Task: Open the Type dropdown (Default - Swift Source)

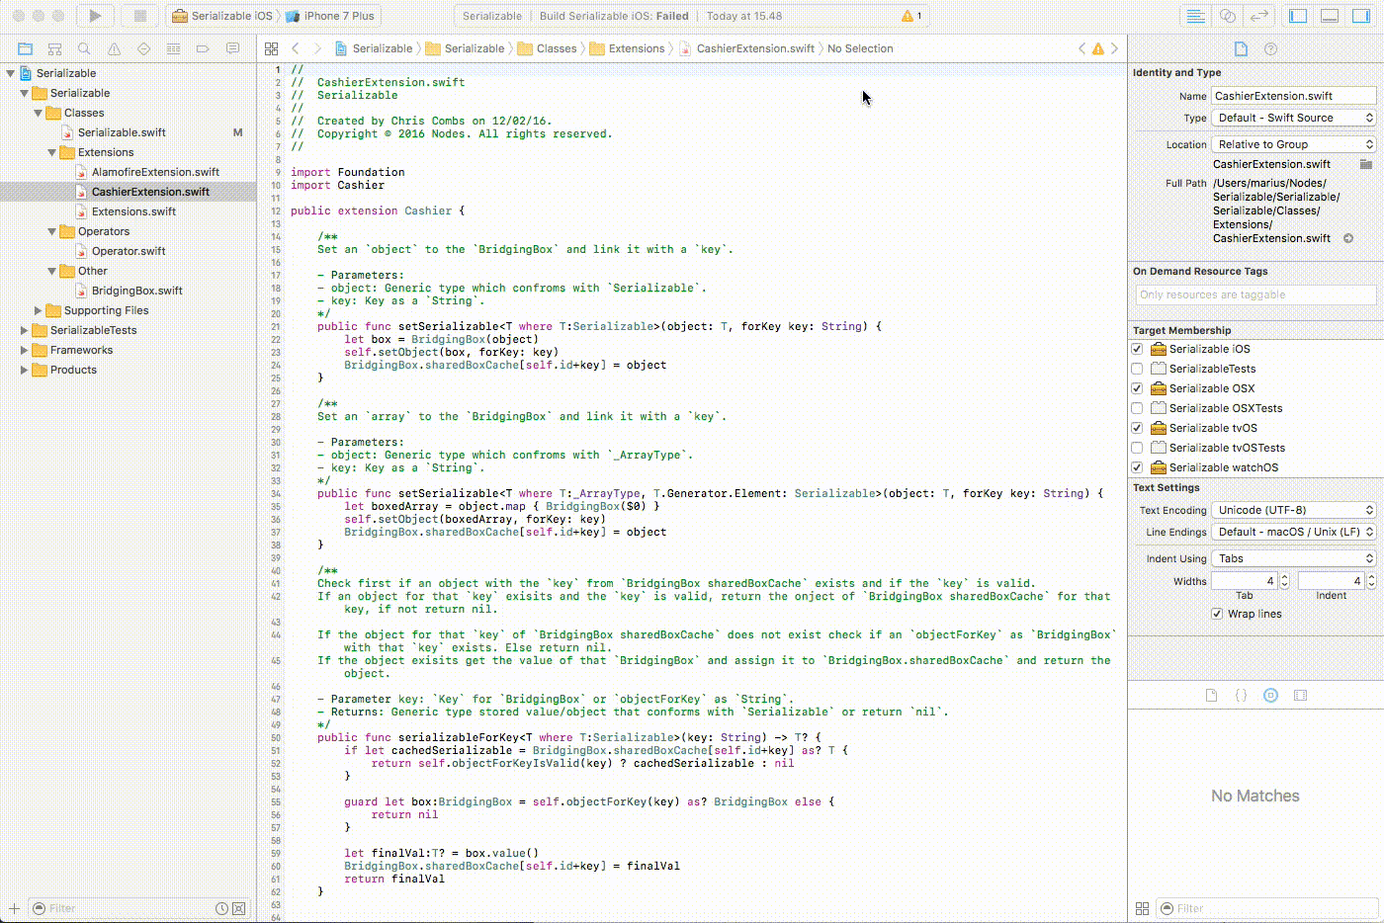Action: coord(1294,118)
